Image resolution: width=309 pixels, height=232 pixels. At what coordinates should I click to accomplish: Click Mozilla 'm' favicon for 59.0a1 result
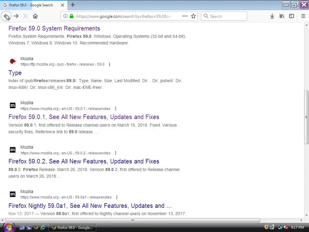click(x=13, y=194)
